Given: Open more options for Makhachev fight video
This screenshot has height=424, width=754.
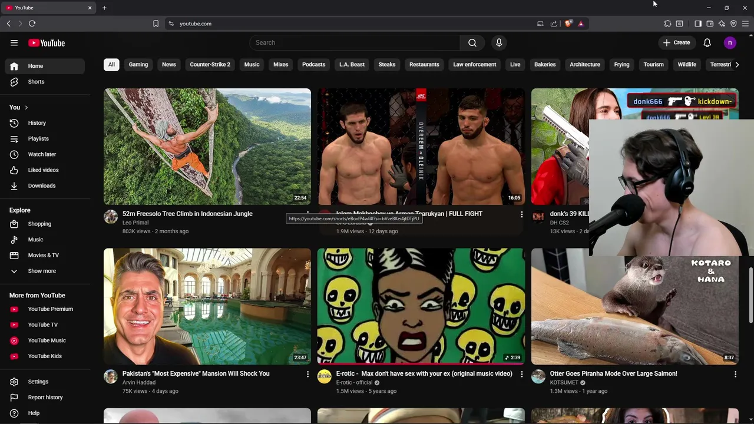Looking at the screenshot, I should pos(521,214).
